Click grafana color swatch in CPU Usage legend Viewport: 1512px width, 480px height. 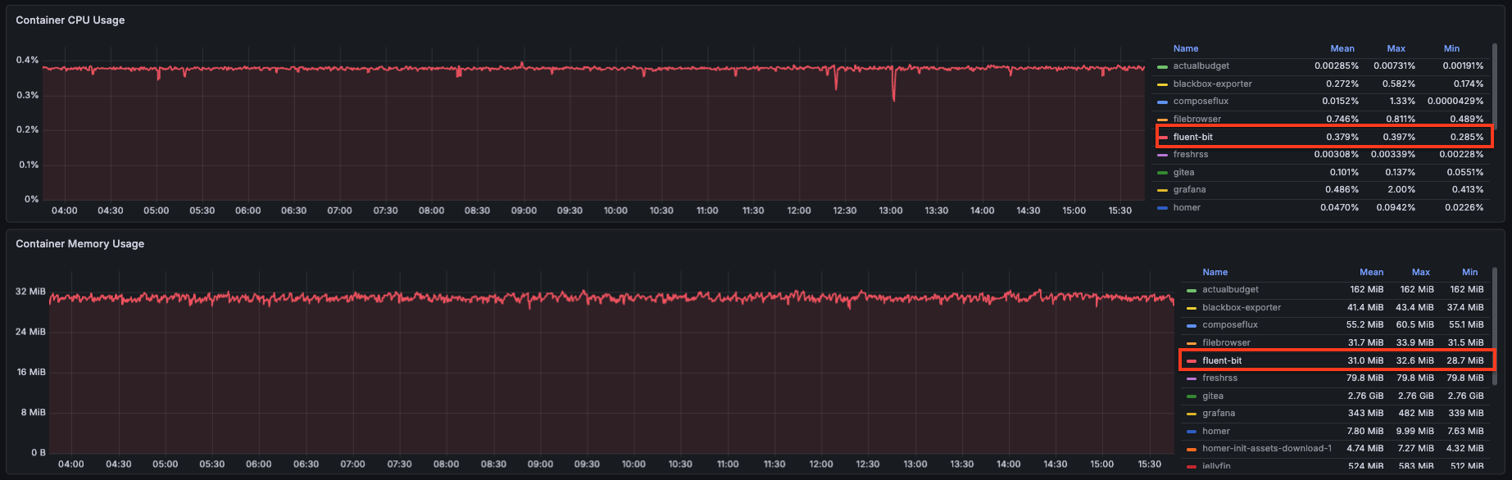(1162, 190)
